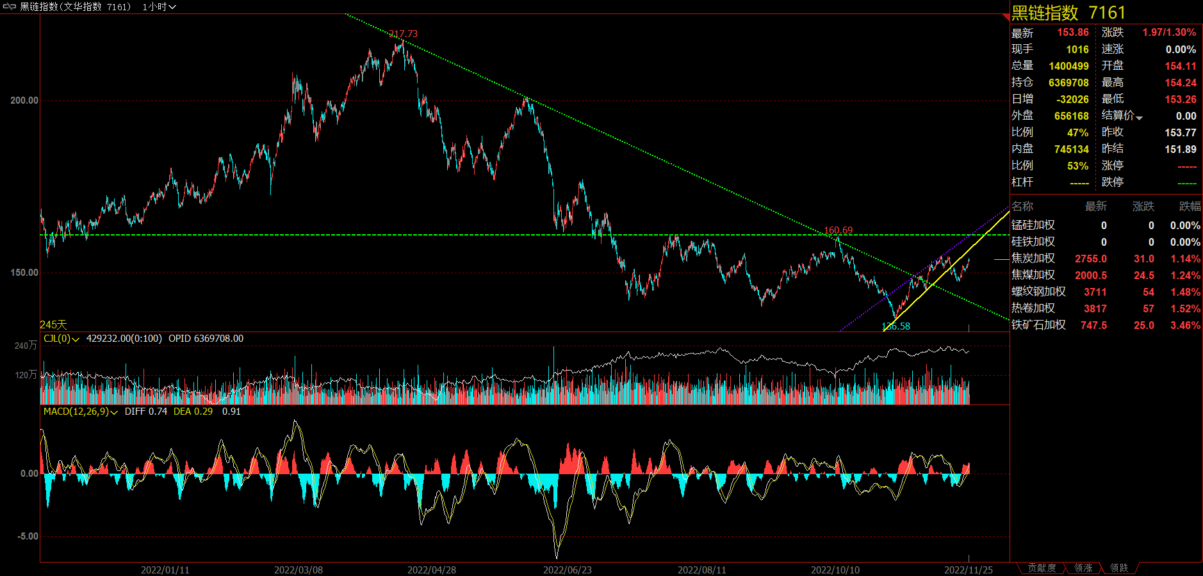This screenshot has width=1203, height=576.
Task: Click the OPID 6369708.00 readout
Action: 206,339
